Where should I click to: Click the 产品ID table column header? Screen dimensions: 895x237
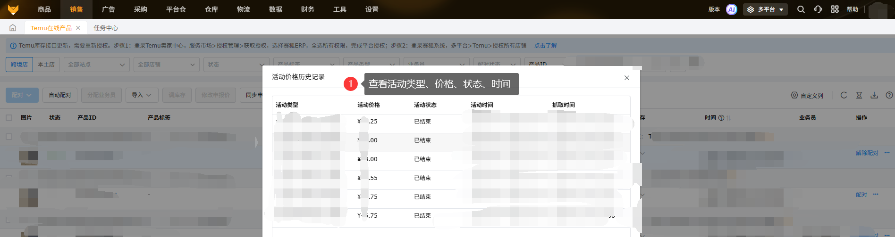(x=87, y=118)
